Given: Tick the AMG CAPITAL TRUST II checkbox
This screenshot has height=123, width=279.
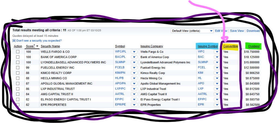Looking at the screenshot, I should coord(18,94).
